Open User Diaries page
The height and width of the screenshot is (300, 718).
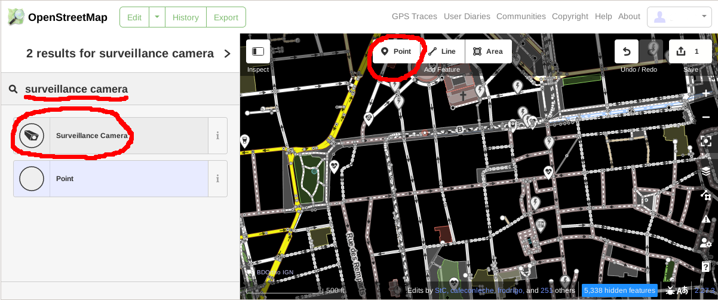click(467, 17)
